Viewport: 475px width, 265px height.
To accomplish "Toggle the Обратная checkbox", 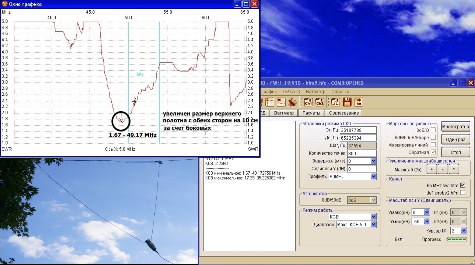I will tap(433, 152).
